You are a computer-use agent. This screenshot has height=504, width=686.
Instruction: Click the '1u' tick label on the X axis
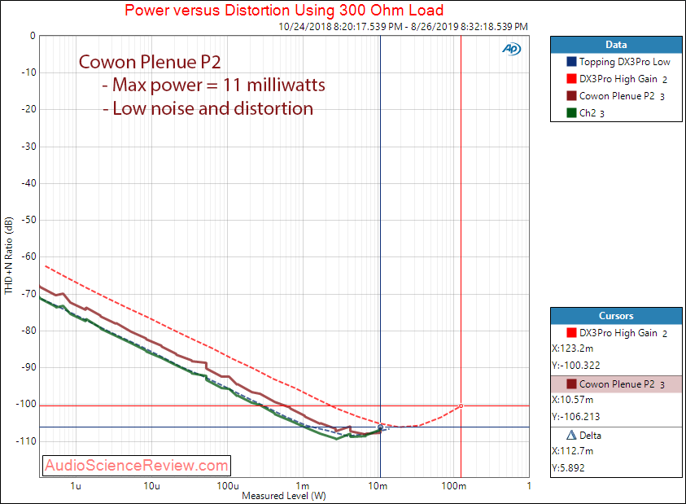(x=76, y=485)
